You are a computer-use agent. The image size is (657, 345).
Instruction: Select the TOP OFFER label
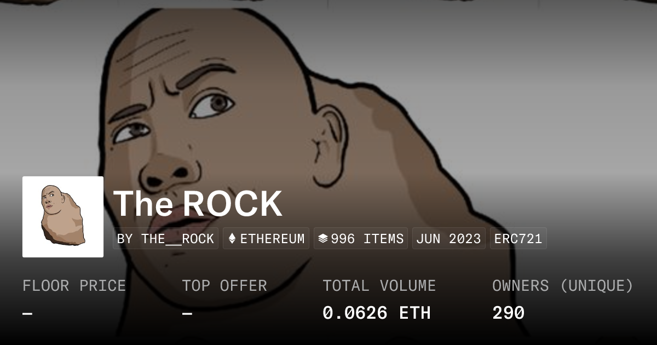click(224, 286)
